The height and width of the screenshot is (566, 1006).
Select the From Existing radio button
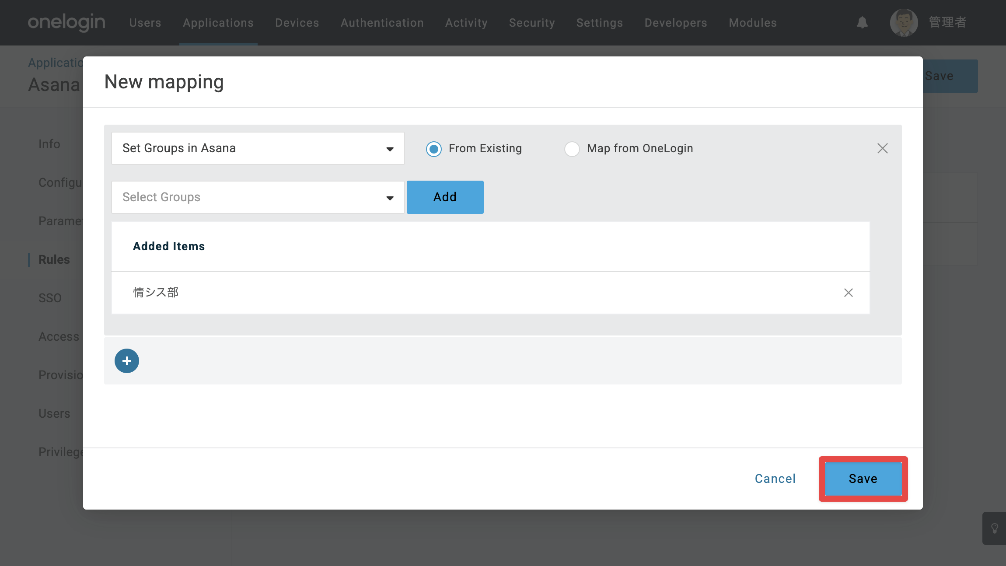click(434, 149)
